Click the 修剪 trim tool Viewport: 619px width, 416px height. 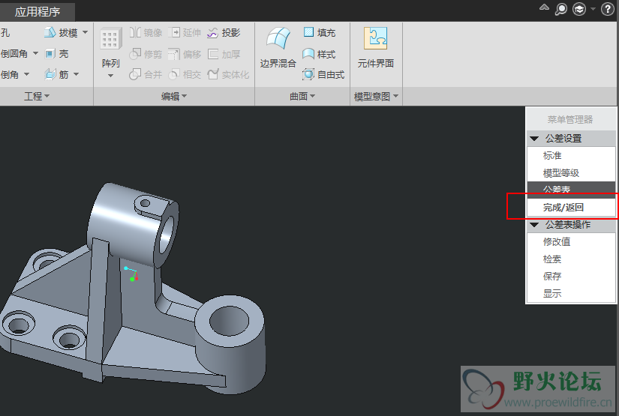(146, 54)
